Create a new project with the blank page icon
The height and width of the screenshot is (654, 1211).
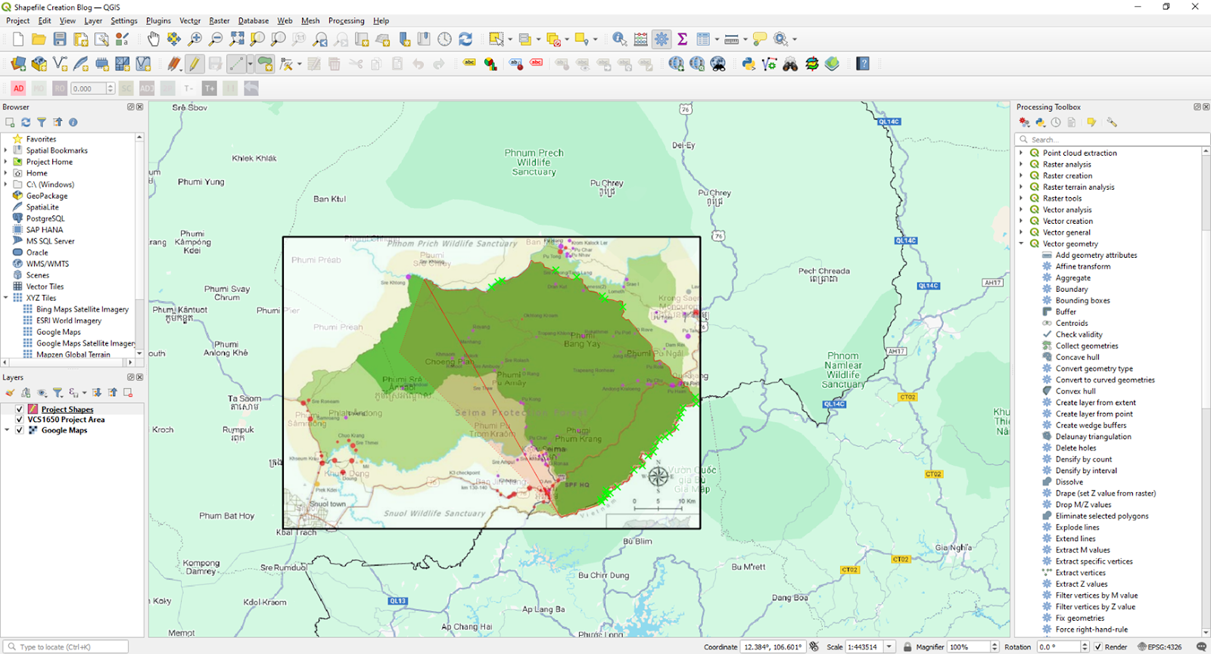click(18, 39)
